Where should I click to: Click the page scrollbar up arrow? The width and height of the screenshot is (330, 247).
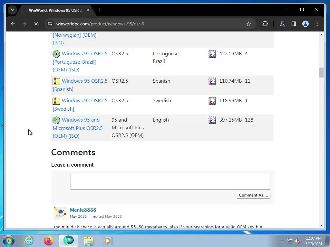click(x=321, y=34)
